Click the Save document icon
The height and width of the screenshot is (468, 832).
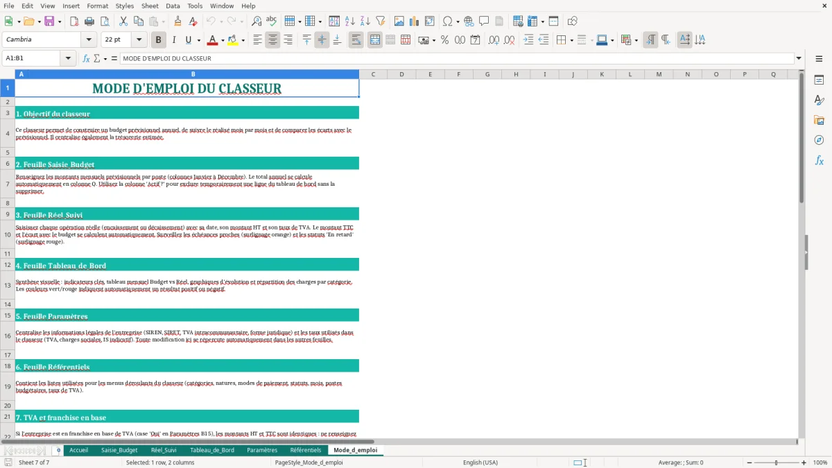coord(49,21)
